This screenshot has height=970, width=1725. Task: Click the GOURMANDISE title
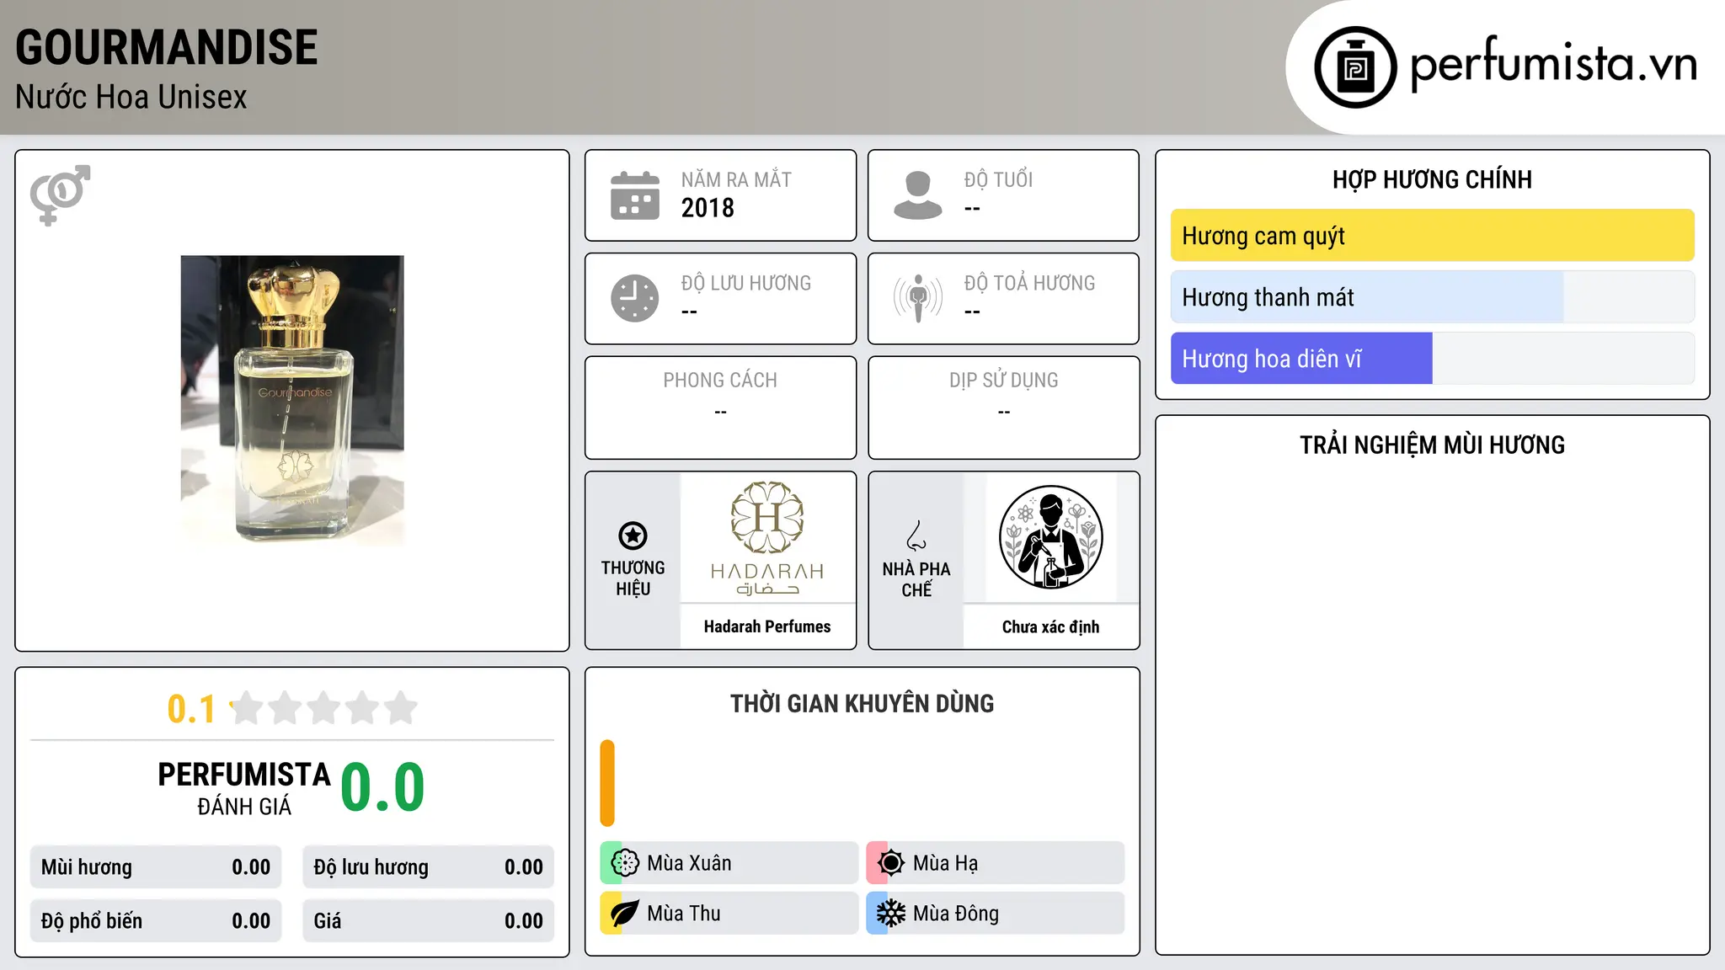click(x=167, y=48)
